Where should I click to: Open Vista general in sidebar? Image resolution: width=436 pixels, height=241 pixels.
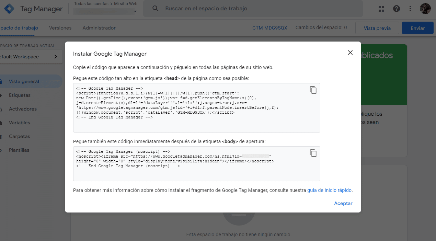[30, 81]
